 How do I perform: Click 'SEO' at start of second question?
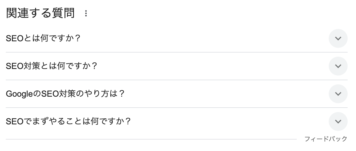(x=15, y=66)
